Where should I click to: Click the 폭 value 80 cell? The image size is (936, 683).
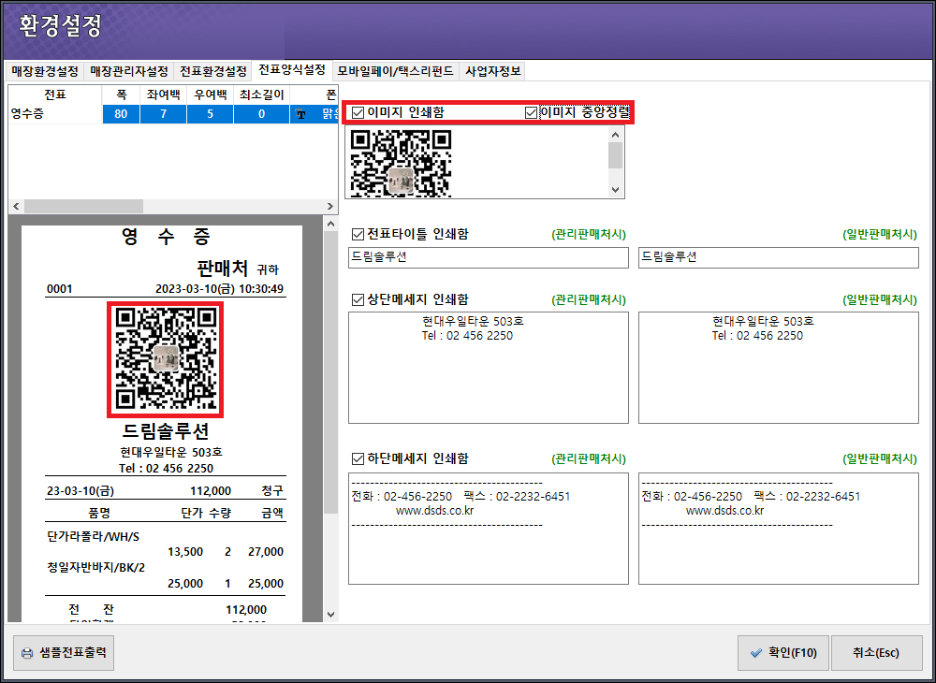tap(121, 114)
